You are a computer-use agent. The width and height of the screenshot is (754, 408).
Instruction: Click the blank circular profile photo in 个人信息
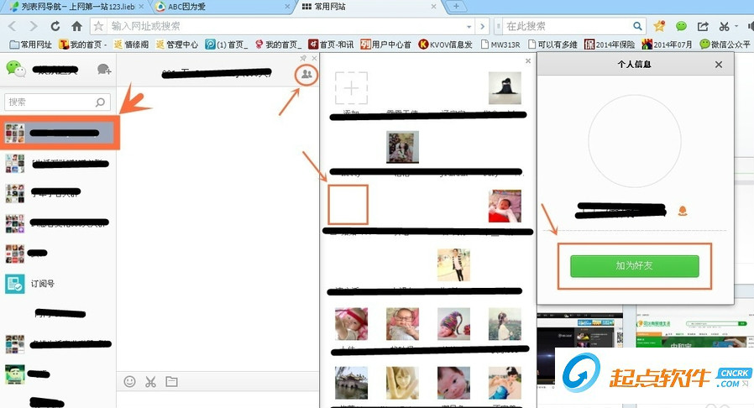coord(634,141)
